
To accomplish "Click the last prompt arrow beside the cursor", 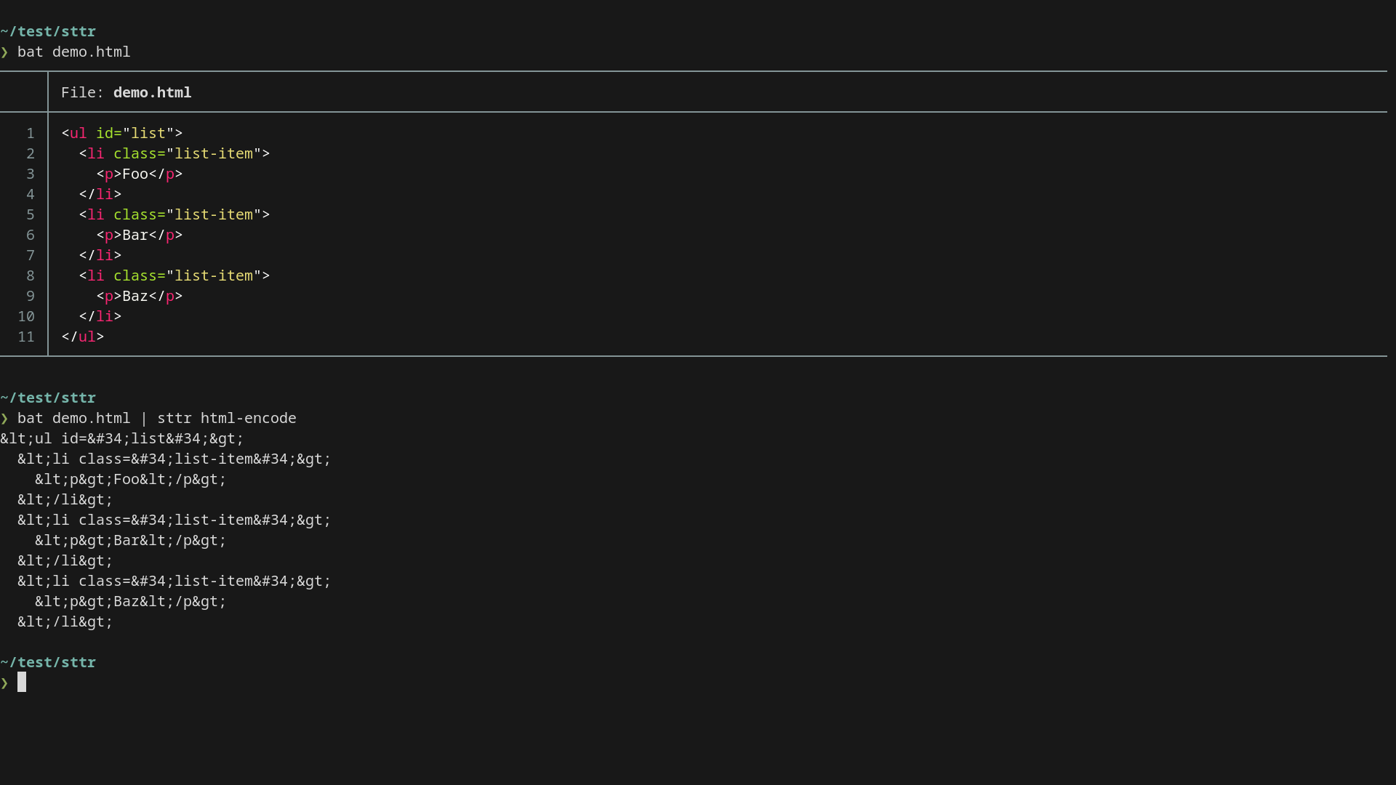I will click(4, 683).
